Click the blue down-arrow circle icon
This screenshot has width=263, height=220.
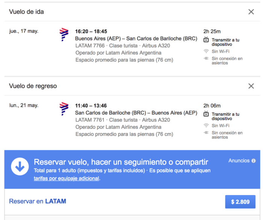click(x=20, y=166)
